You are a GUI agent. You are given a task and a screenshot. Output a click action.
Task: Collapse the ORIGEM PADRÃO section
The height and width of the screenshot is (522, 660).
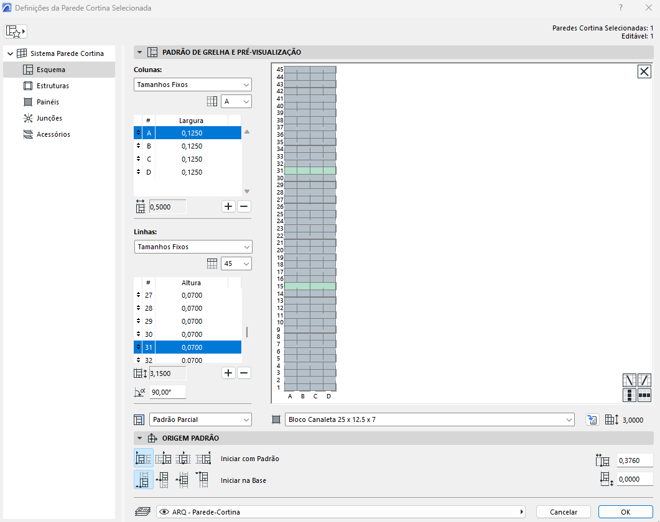[x=140, y=437]
